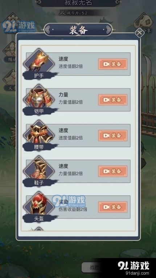Equip the 头盔 via 装备 button
Screen dimensions: 156x278
113,207
